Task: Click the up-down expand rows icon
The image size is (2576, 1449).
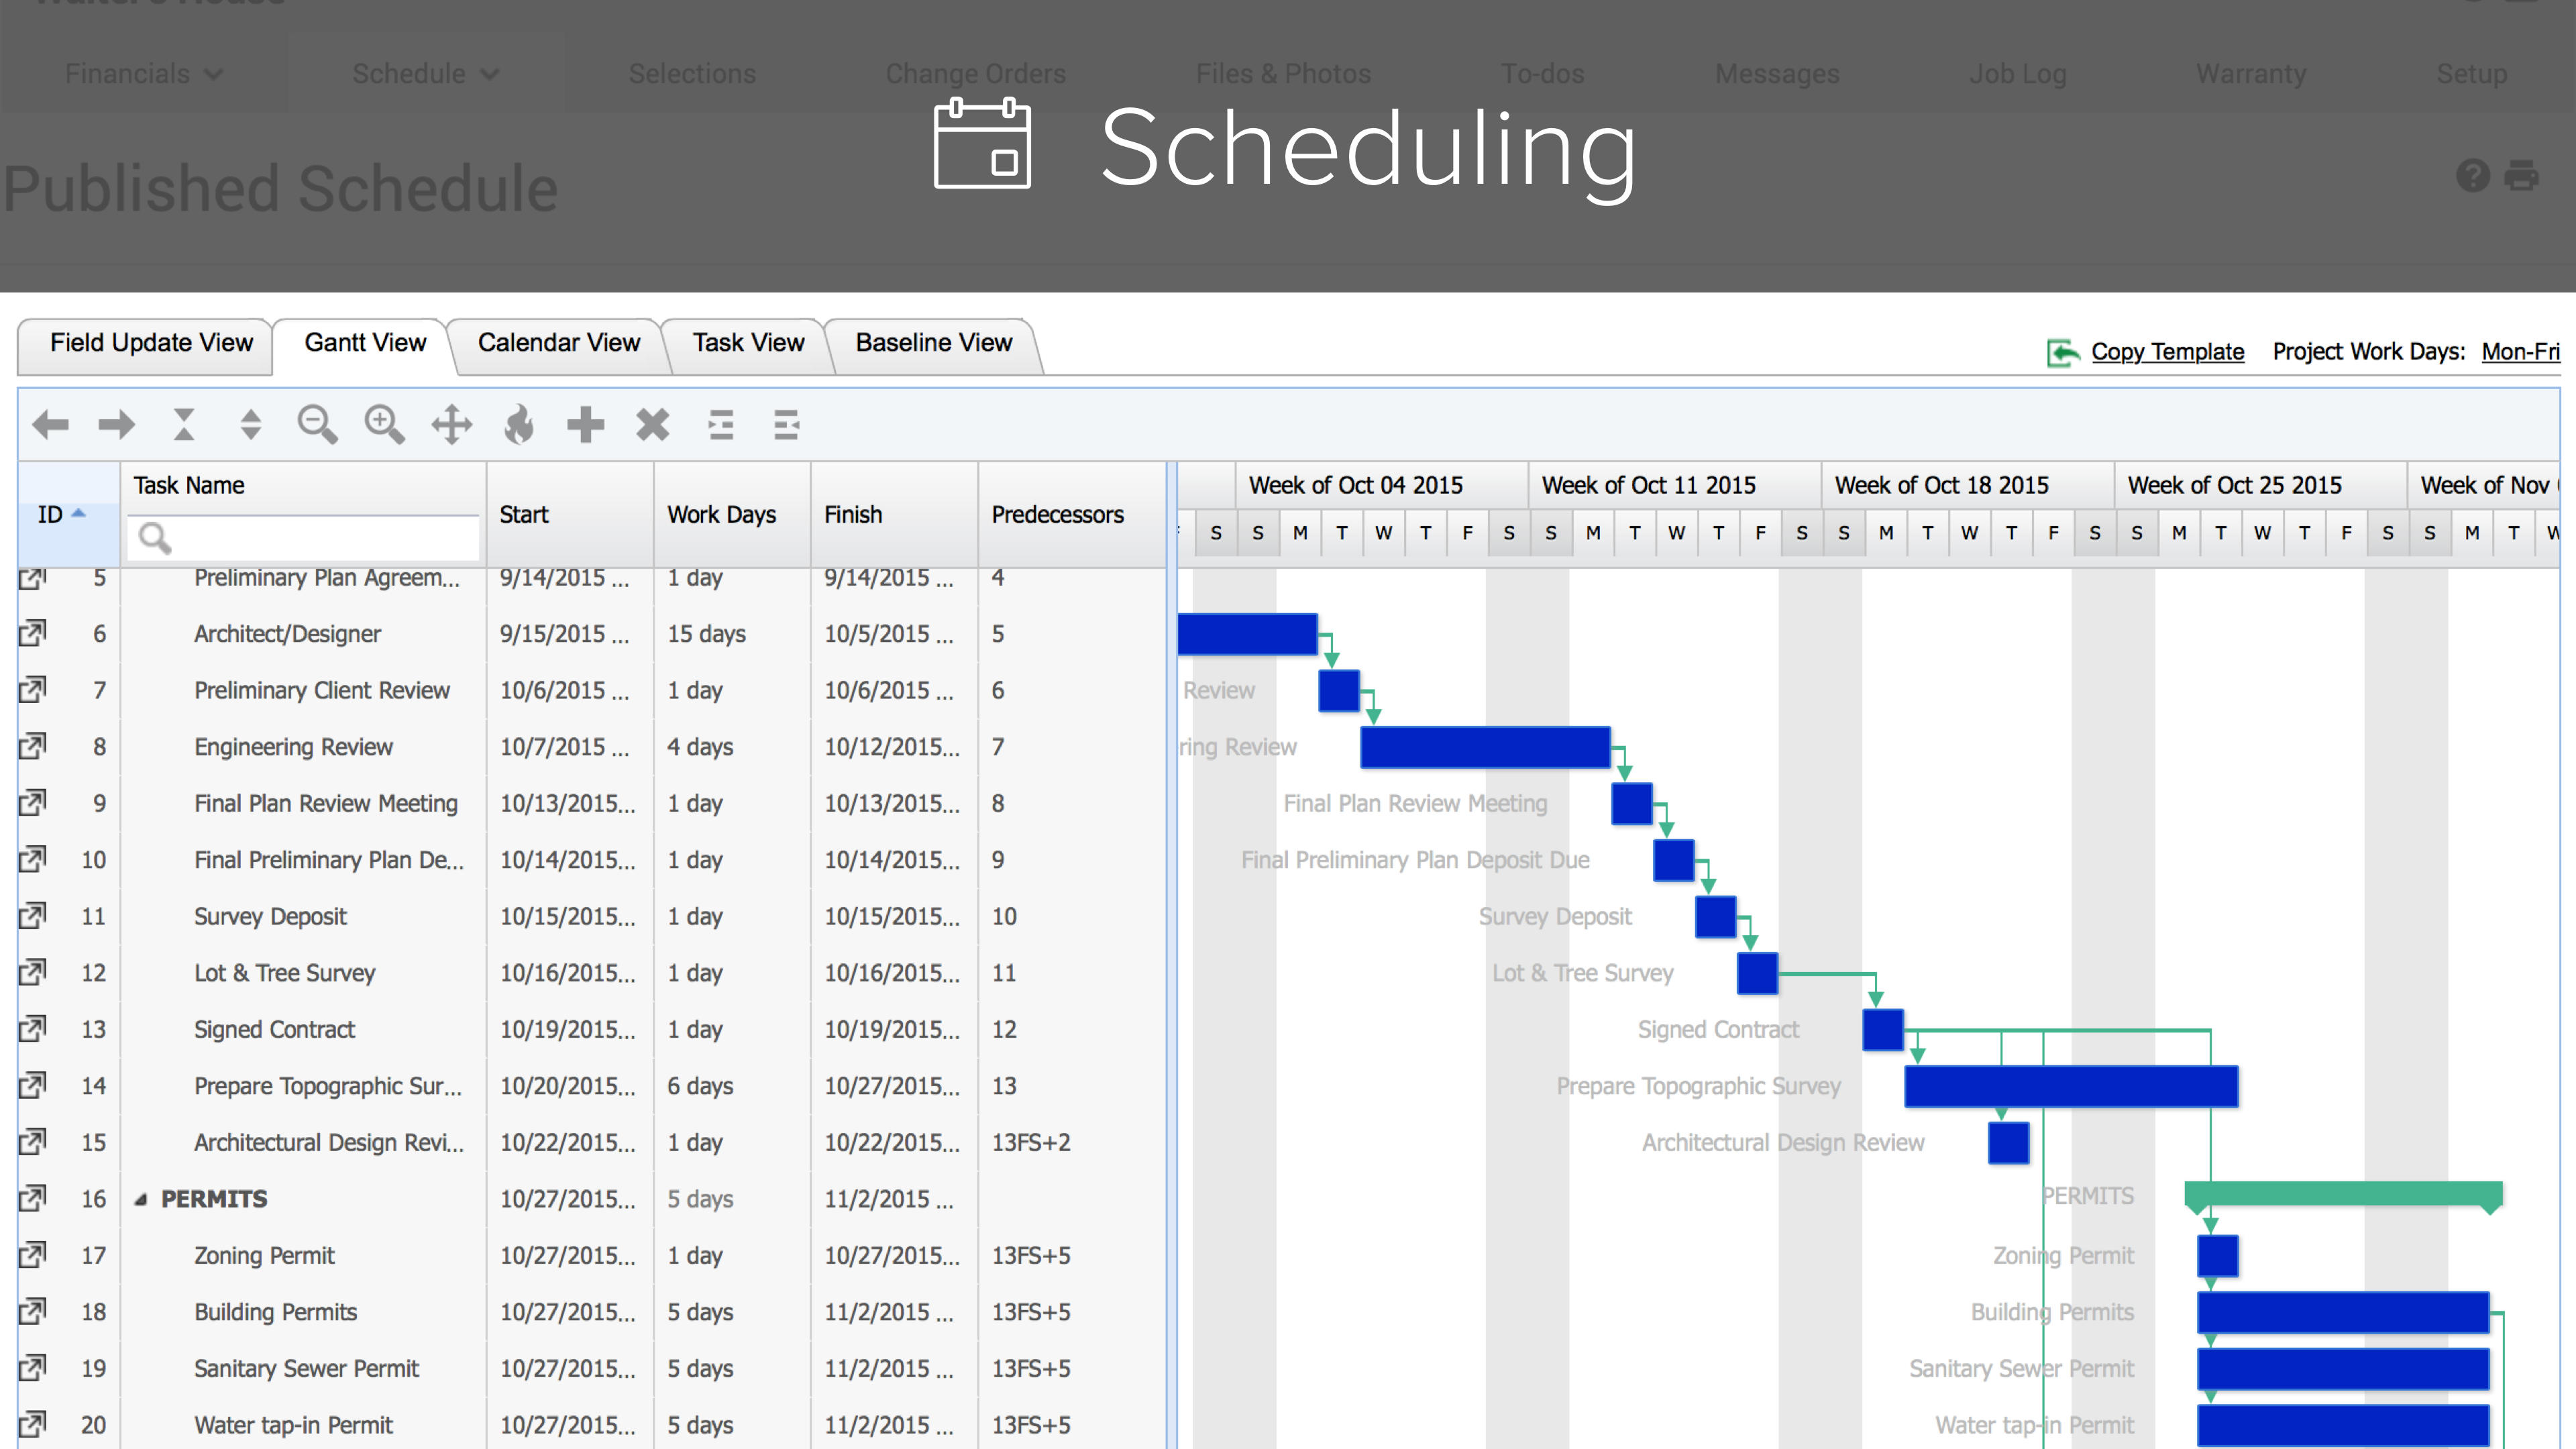Action: (x=251, y=425)
